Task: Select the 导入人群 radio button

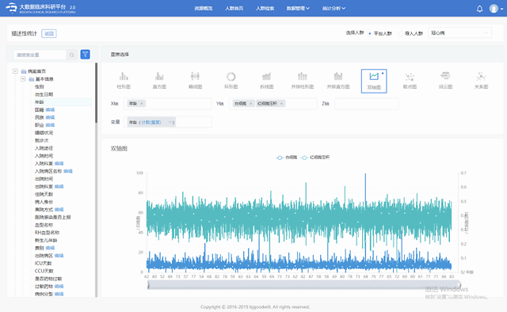Action: click(x=401, y=33)
